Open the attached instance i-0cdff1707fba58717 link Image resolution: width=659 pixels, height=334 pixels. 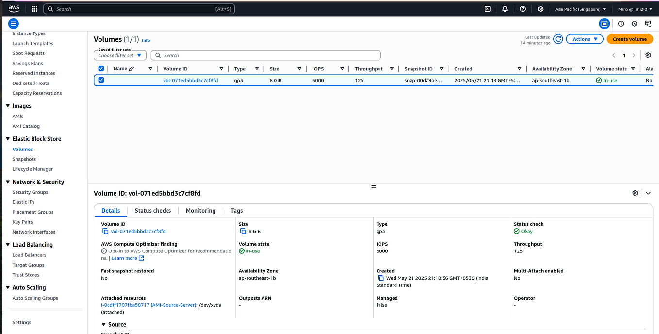click(124, 305)
